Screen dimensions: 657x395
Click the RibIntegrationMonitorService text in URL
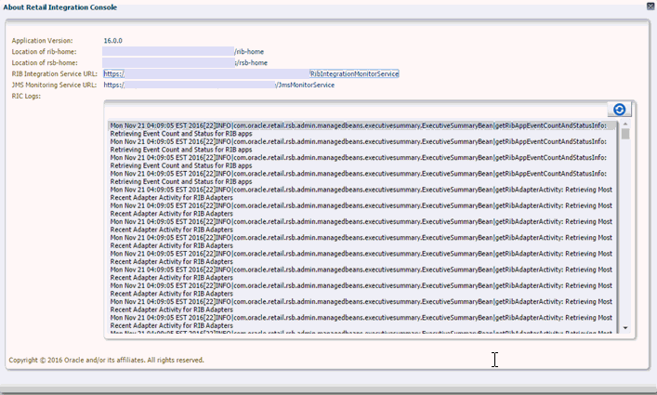(x=354, y=73)
